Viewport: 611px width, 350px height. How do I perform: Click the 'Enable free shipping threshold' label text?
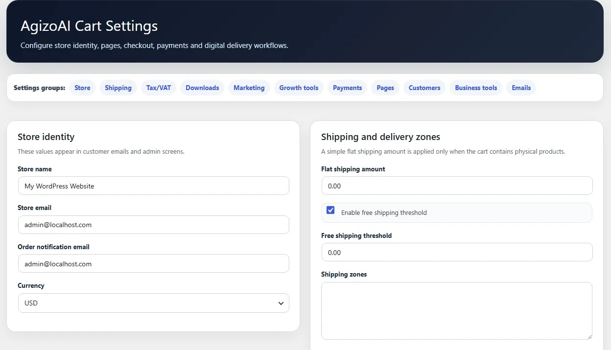[x=384, y=212]
